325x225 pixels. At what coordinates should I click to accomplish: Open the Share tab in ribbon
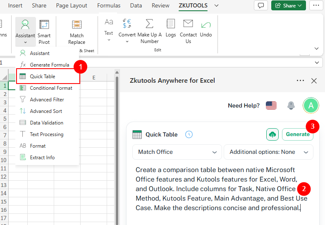click(39, 6)
